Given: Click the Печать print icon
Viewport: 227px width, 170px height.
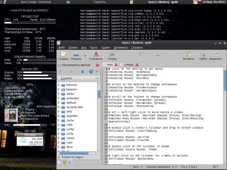Looking at the screenshot, I should [112, 54].
